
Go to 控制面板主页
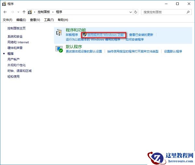coord(17,28)
